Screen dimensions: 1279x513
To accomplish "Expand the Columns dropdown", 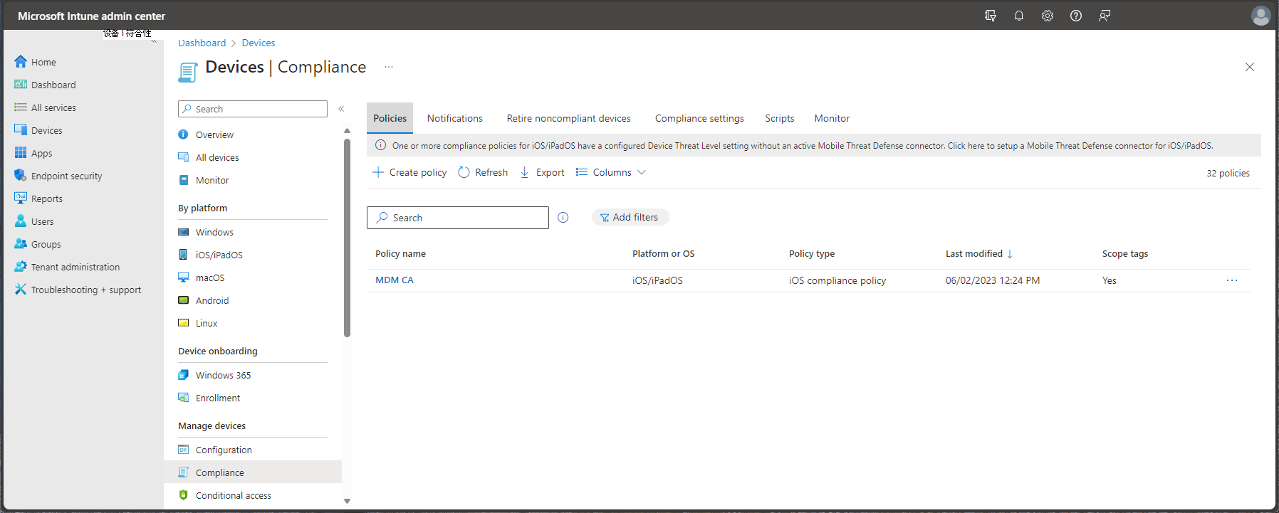I will click(x=611, y=172).
